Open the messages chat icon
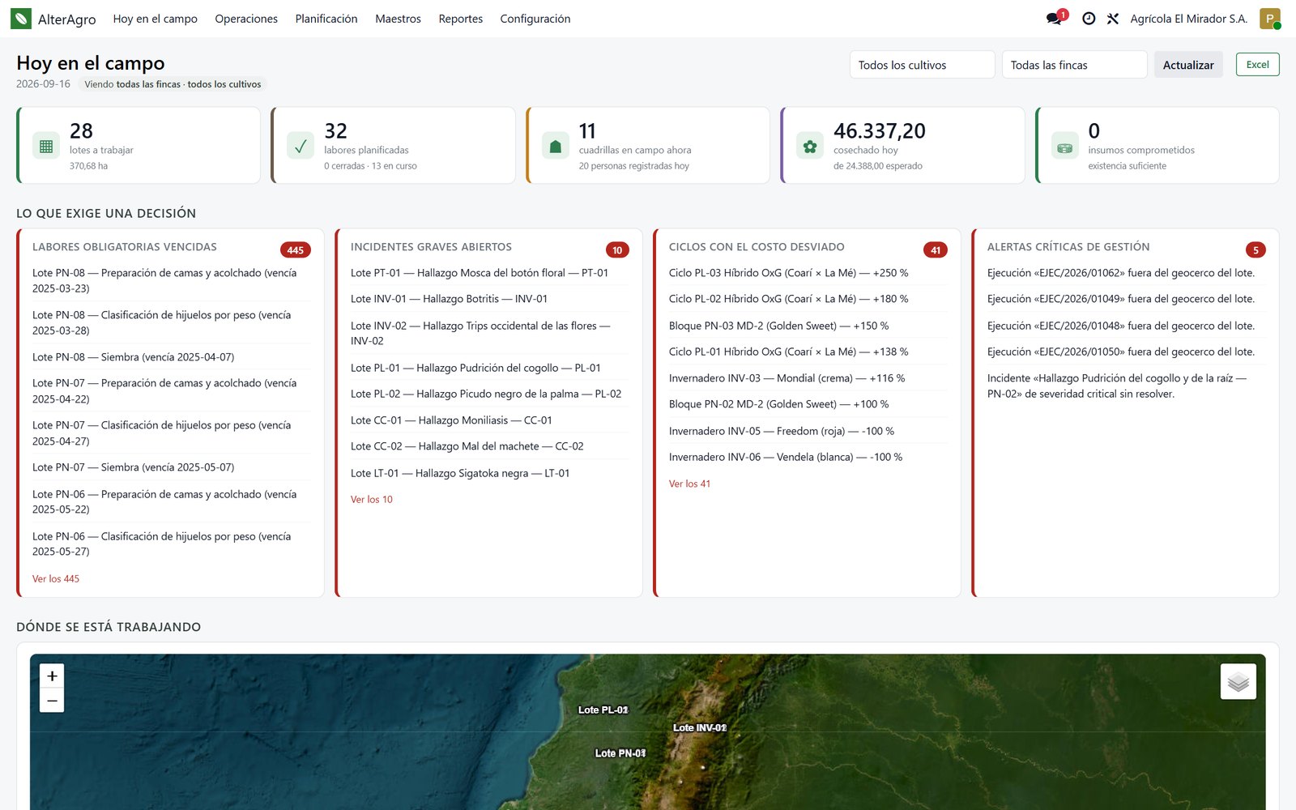Viewport: 1296px width, 810px height. coord(1054,19)
